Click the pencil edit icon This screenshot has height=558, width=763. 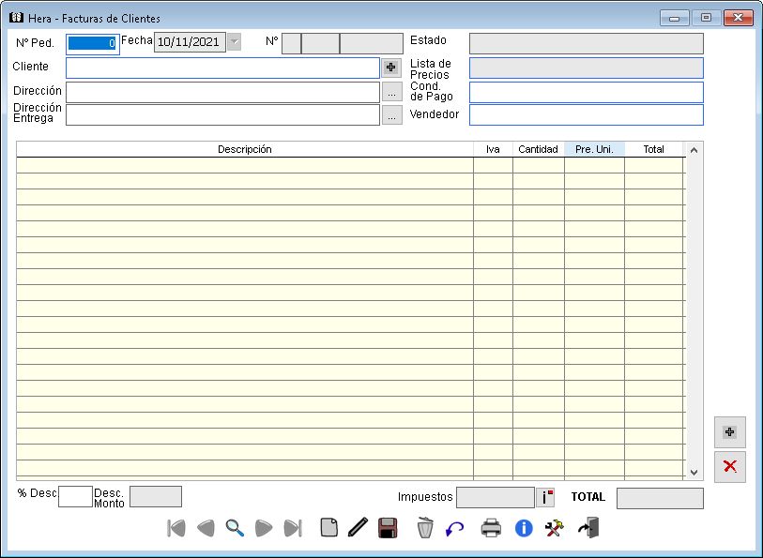click(x=357, y=528)
